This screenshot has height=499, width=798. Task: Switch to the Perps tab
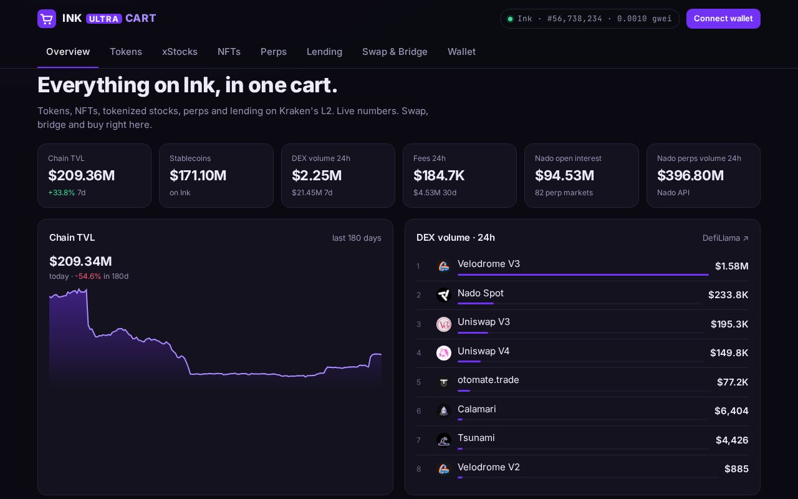(274, 52)
